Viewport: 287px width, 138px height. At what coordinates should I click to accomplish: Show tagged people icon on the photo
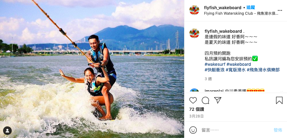point(7,131)
